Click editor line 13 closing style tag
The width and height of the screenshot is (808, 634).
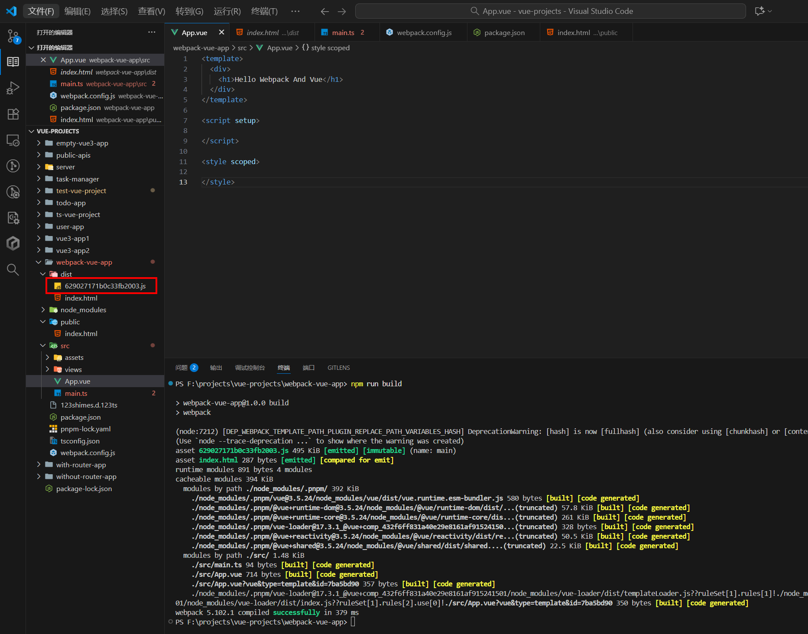[x=218, y=182]
